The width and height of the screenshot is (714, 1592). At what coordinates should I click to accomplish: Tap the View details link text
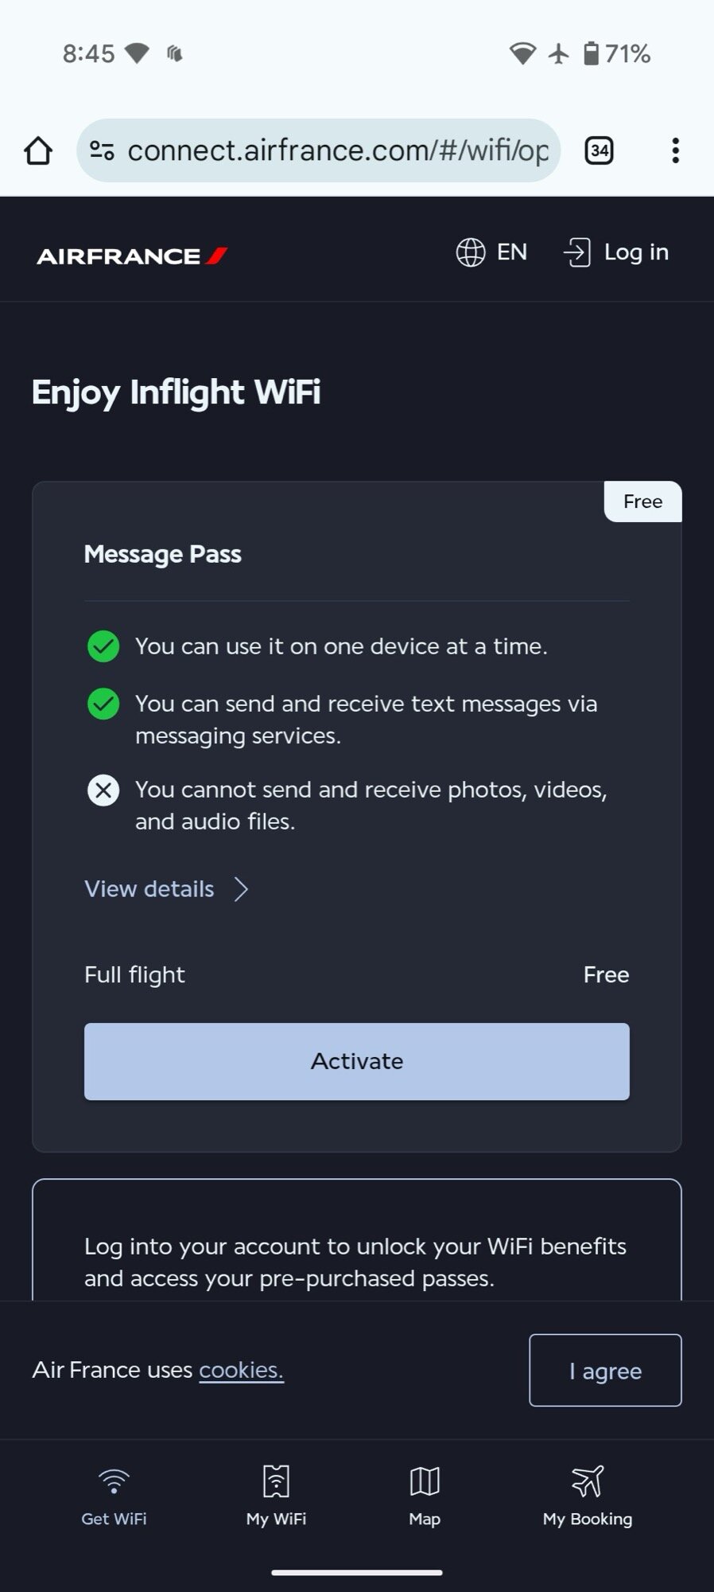tap(149, 889)
